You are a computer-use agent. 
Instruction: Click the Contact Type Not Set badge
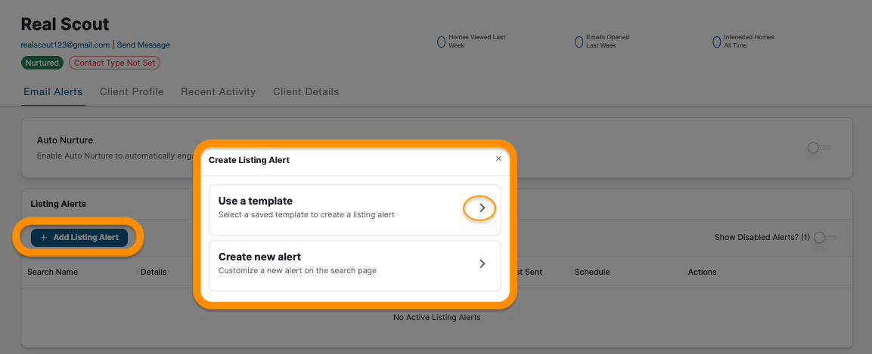pos(114,63)
